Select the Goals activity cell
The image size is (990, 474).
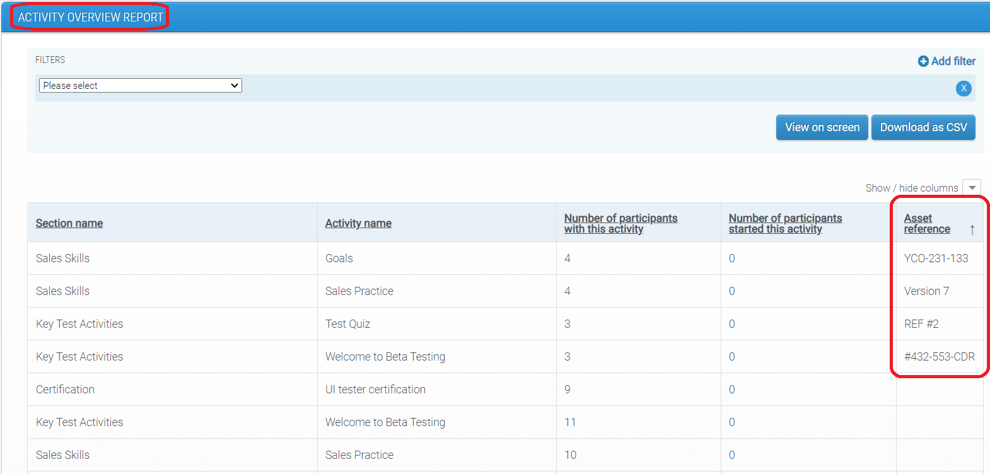(x=339, y=258)
